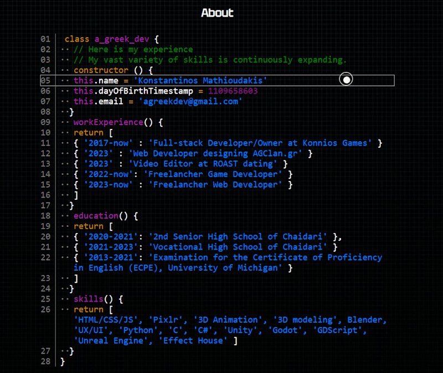Select '2nd Senior High School of Chaidari'

(238, 237)
